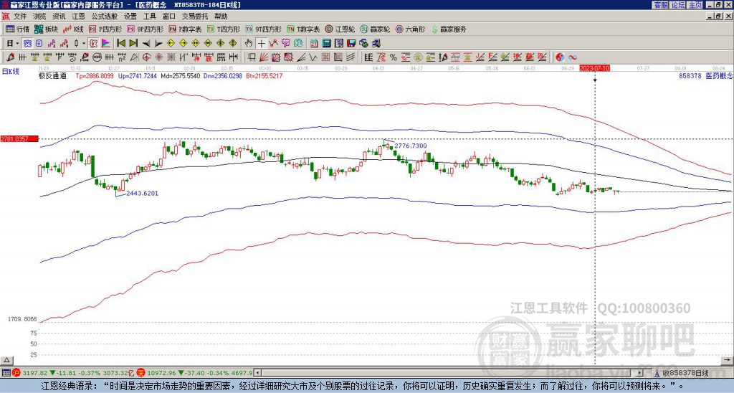Open the 六角形 hexagon tool
734x393 pixels.
pos(410,29)
